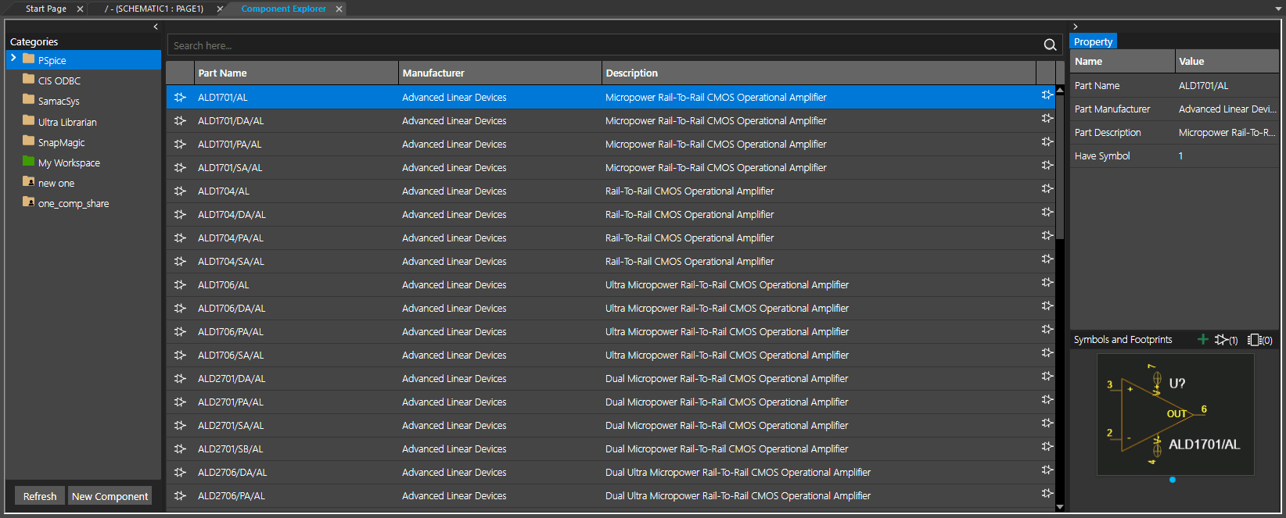The height and width of the screenshot is (518, 1286).
Task: Click scrollbar down arrow of parts list
Action: [1060, 507]
